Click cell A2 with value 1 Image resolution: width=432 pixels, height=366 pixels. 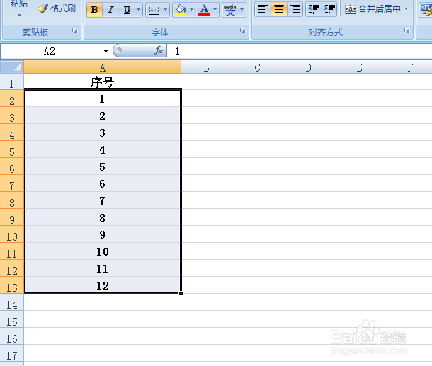click(103, 98)
